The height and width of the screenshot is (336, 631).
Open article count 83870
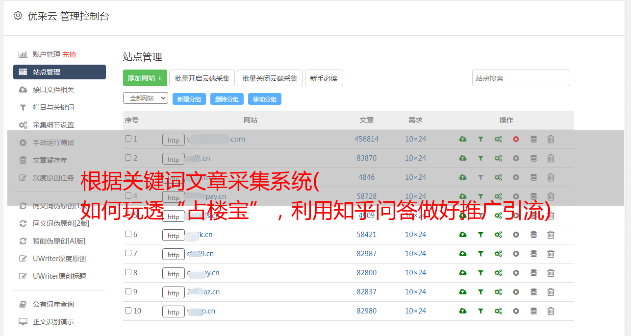click(x=367, y=158)
